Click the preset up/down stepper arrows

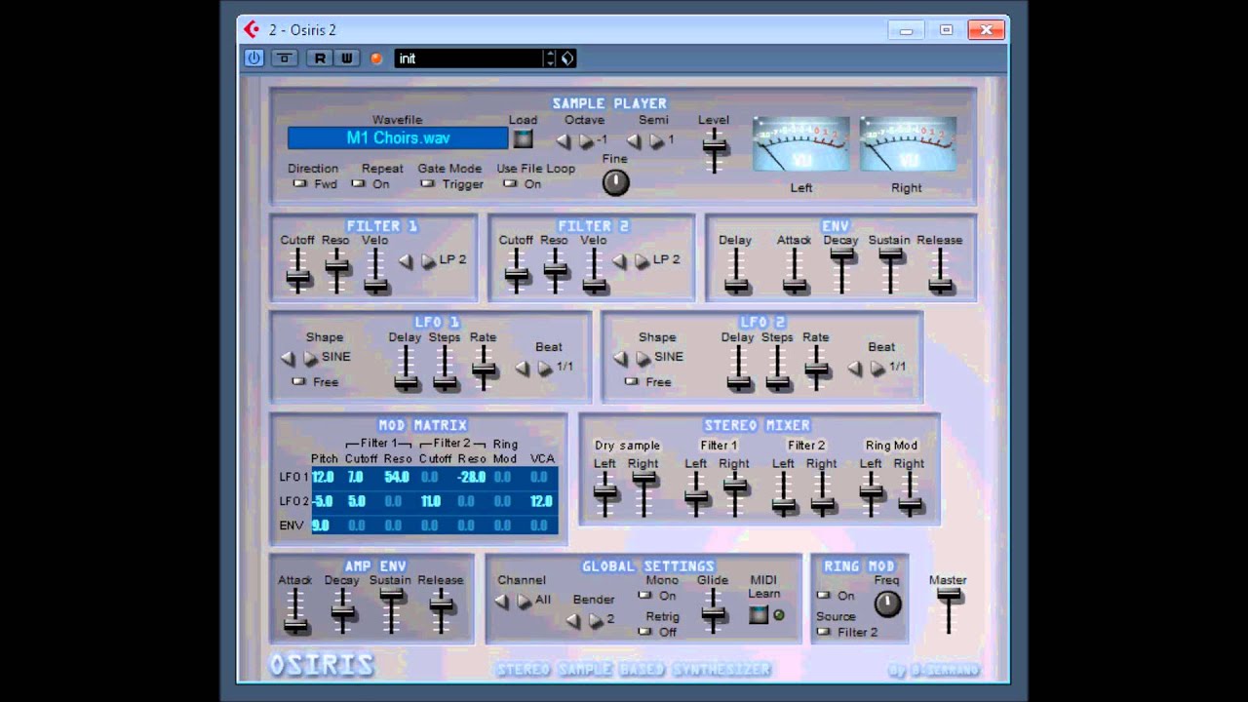550,58
